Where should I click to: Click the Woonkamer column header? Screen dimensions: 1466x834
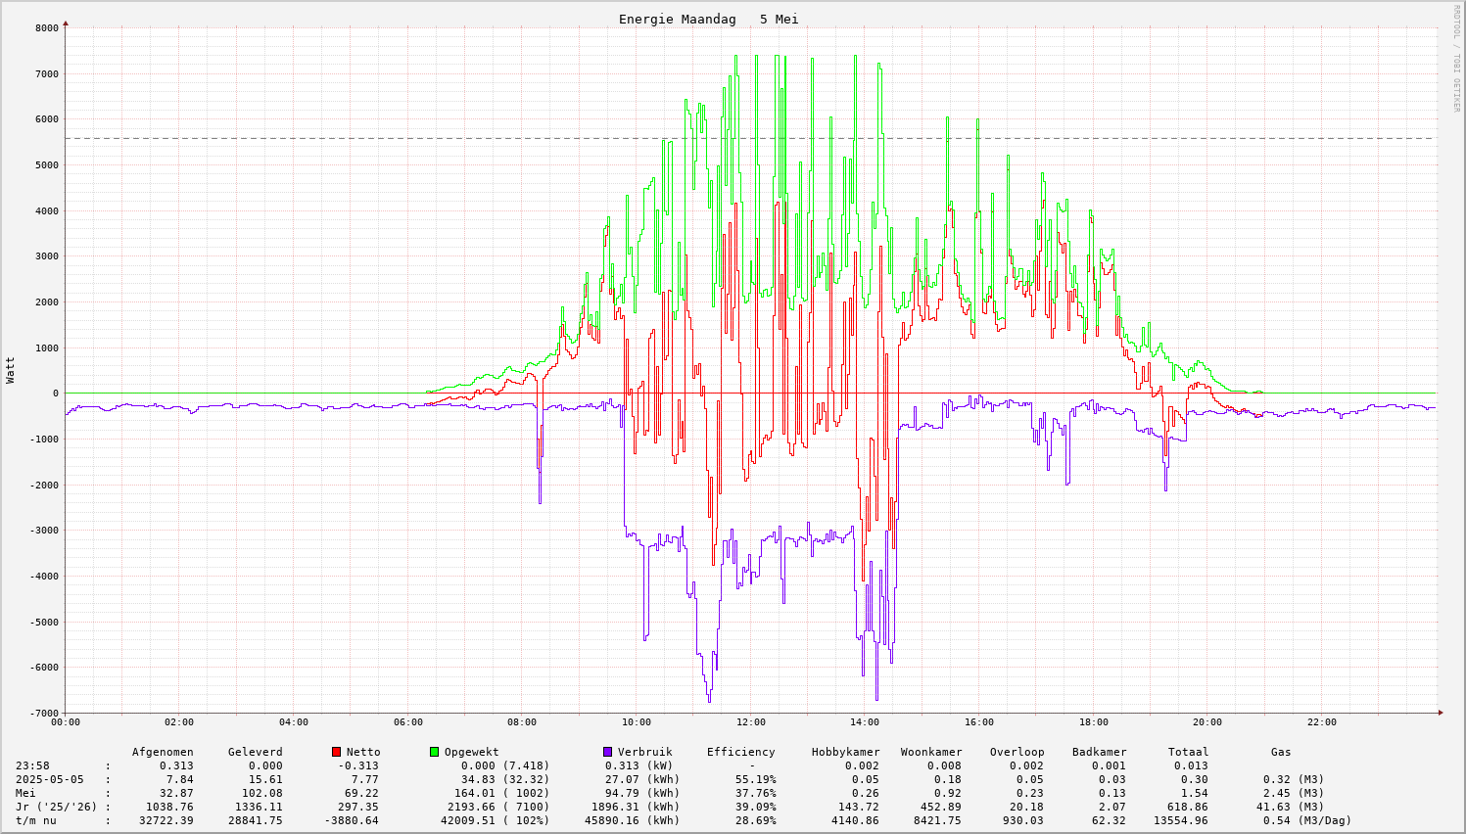[931, 752]
